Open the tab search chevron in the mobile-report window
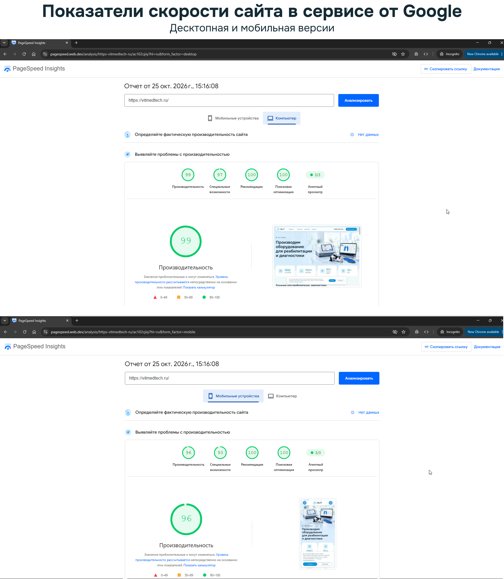This screenshot has height=579, width=504. click(5, 320)
